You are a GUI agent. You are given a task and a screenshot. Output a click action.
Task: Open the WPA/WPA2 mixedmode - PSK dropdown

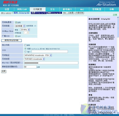pyautogui.click(x=38, y=55)
